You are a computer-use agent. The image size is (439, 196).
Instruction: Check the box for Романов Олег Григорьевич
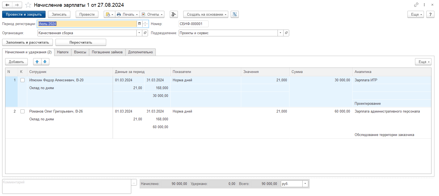[x=23, y=111]
